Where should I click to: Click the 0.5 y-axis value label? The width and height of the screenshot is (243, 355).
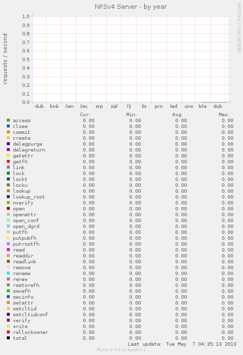(26, 59)
